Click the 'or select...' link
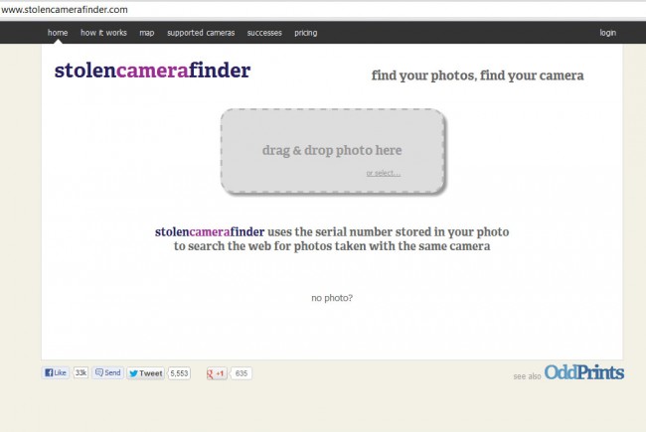The image size is (646, 432). [x=384, y=173]
